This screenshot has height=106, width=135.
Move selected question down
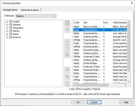[x=67, y=48]
